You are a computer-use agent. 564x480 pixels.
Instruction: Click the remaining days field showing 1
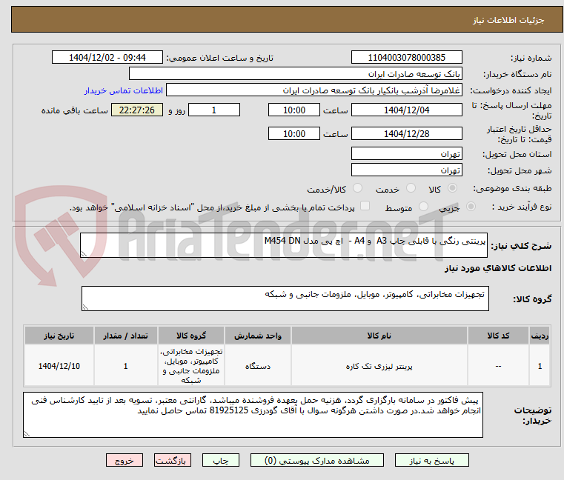pos(214,110)
